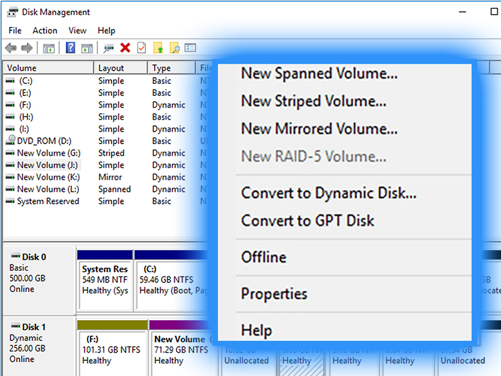Click the yellow folder with green arrow icon

click(158, 48)
